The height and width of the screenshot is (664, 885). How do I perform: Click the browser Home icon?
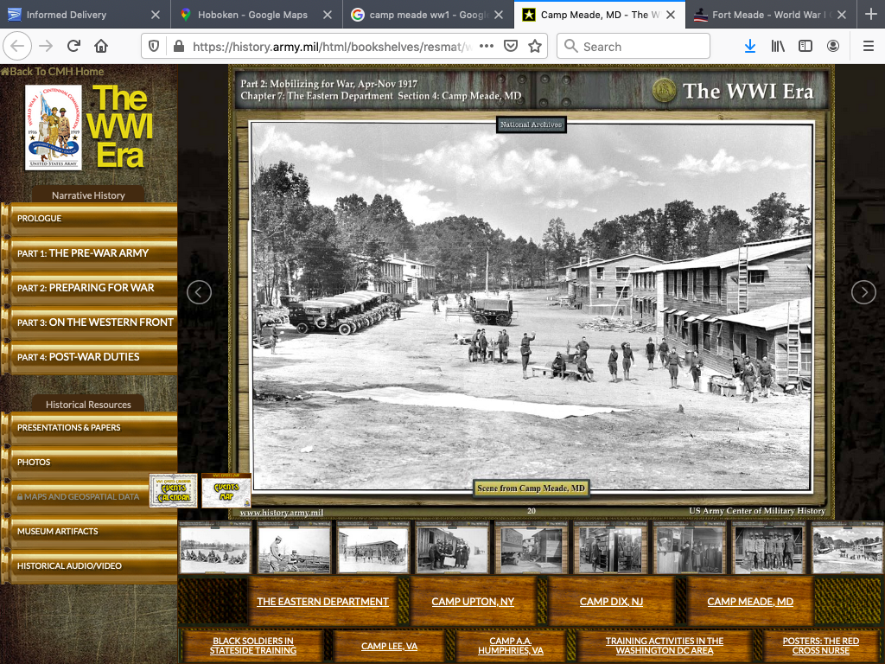pyautogui.click(x=101, y=46)
